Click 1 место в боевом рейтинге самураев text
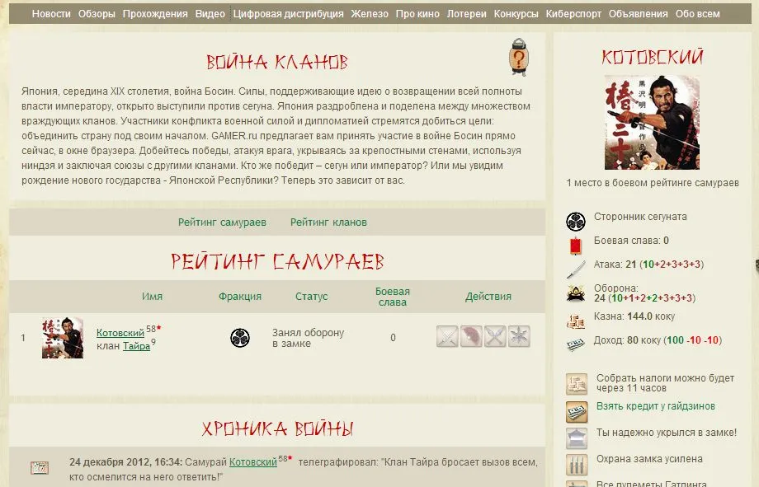 [x=653, y=183]
